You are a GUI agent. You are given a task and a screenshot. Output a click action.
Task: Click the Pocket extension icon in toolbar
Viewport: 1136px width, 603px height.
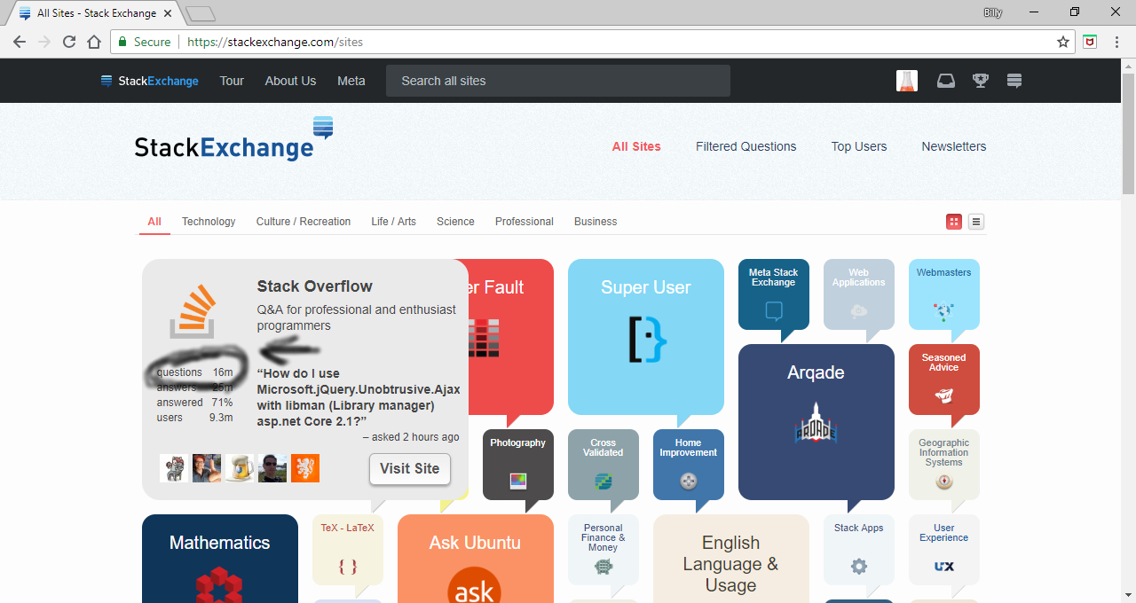[1090, 42]
